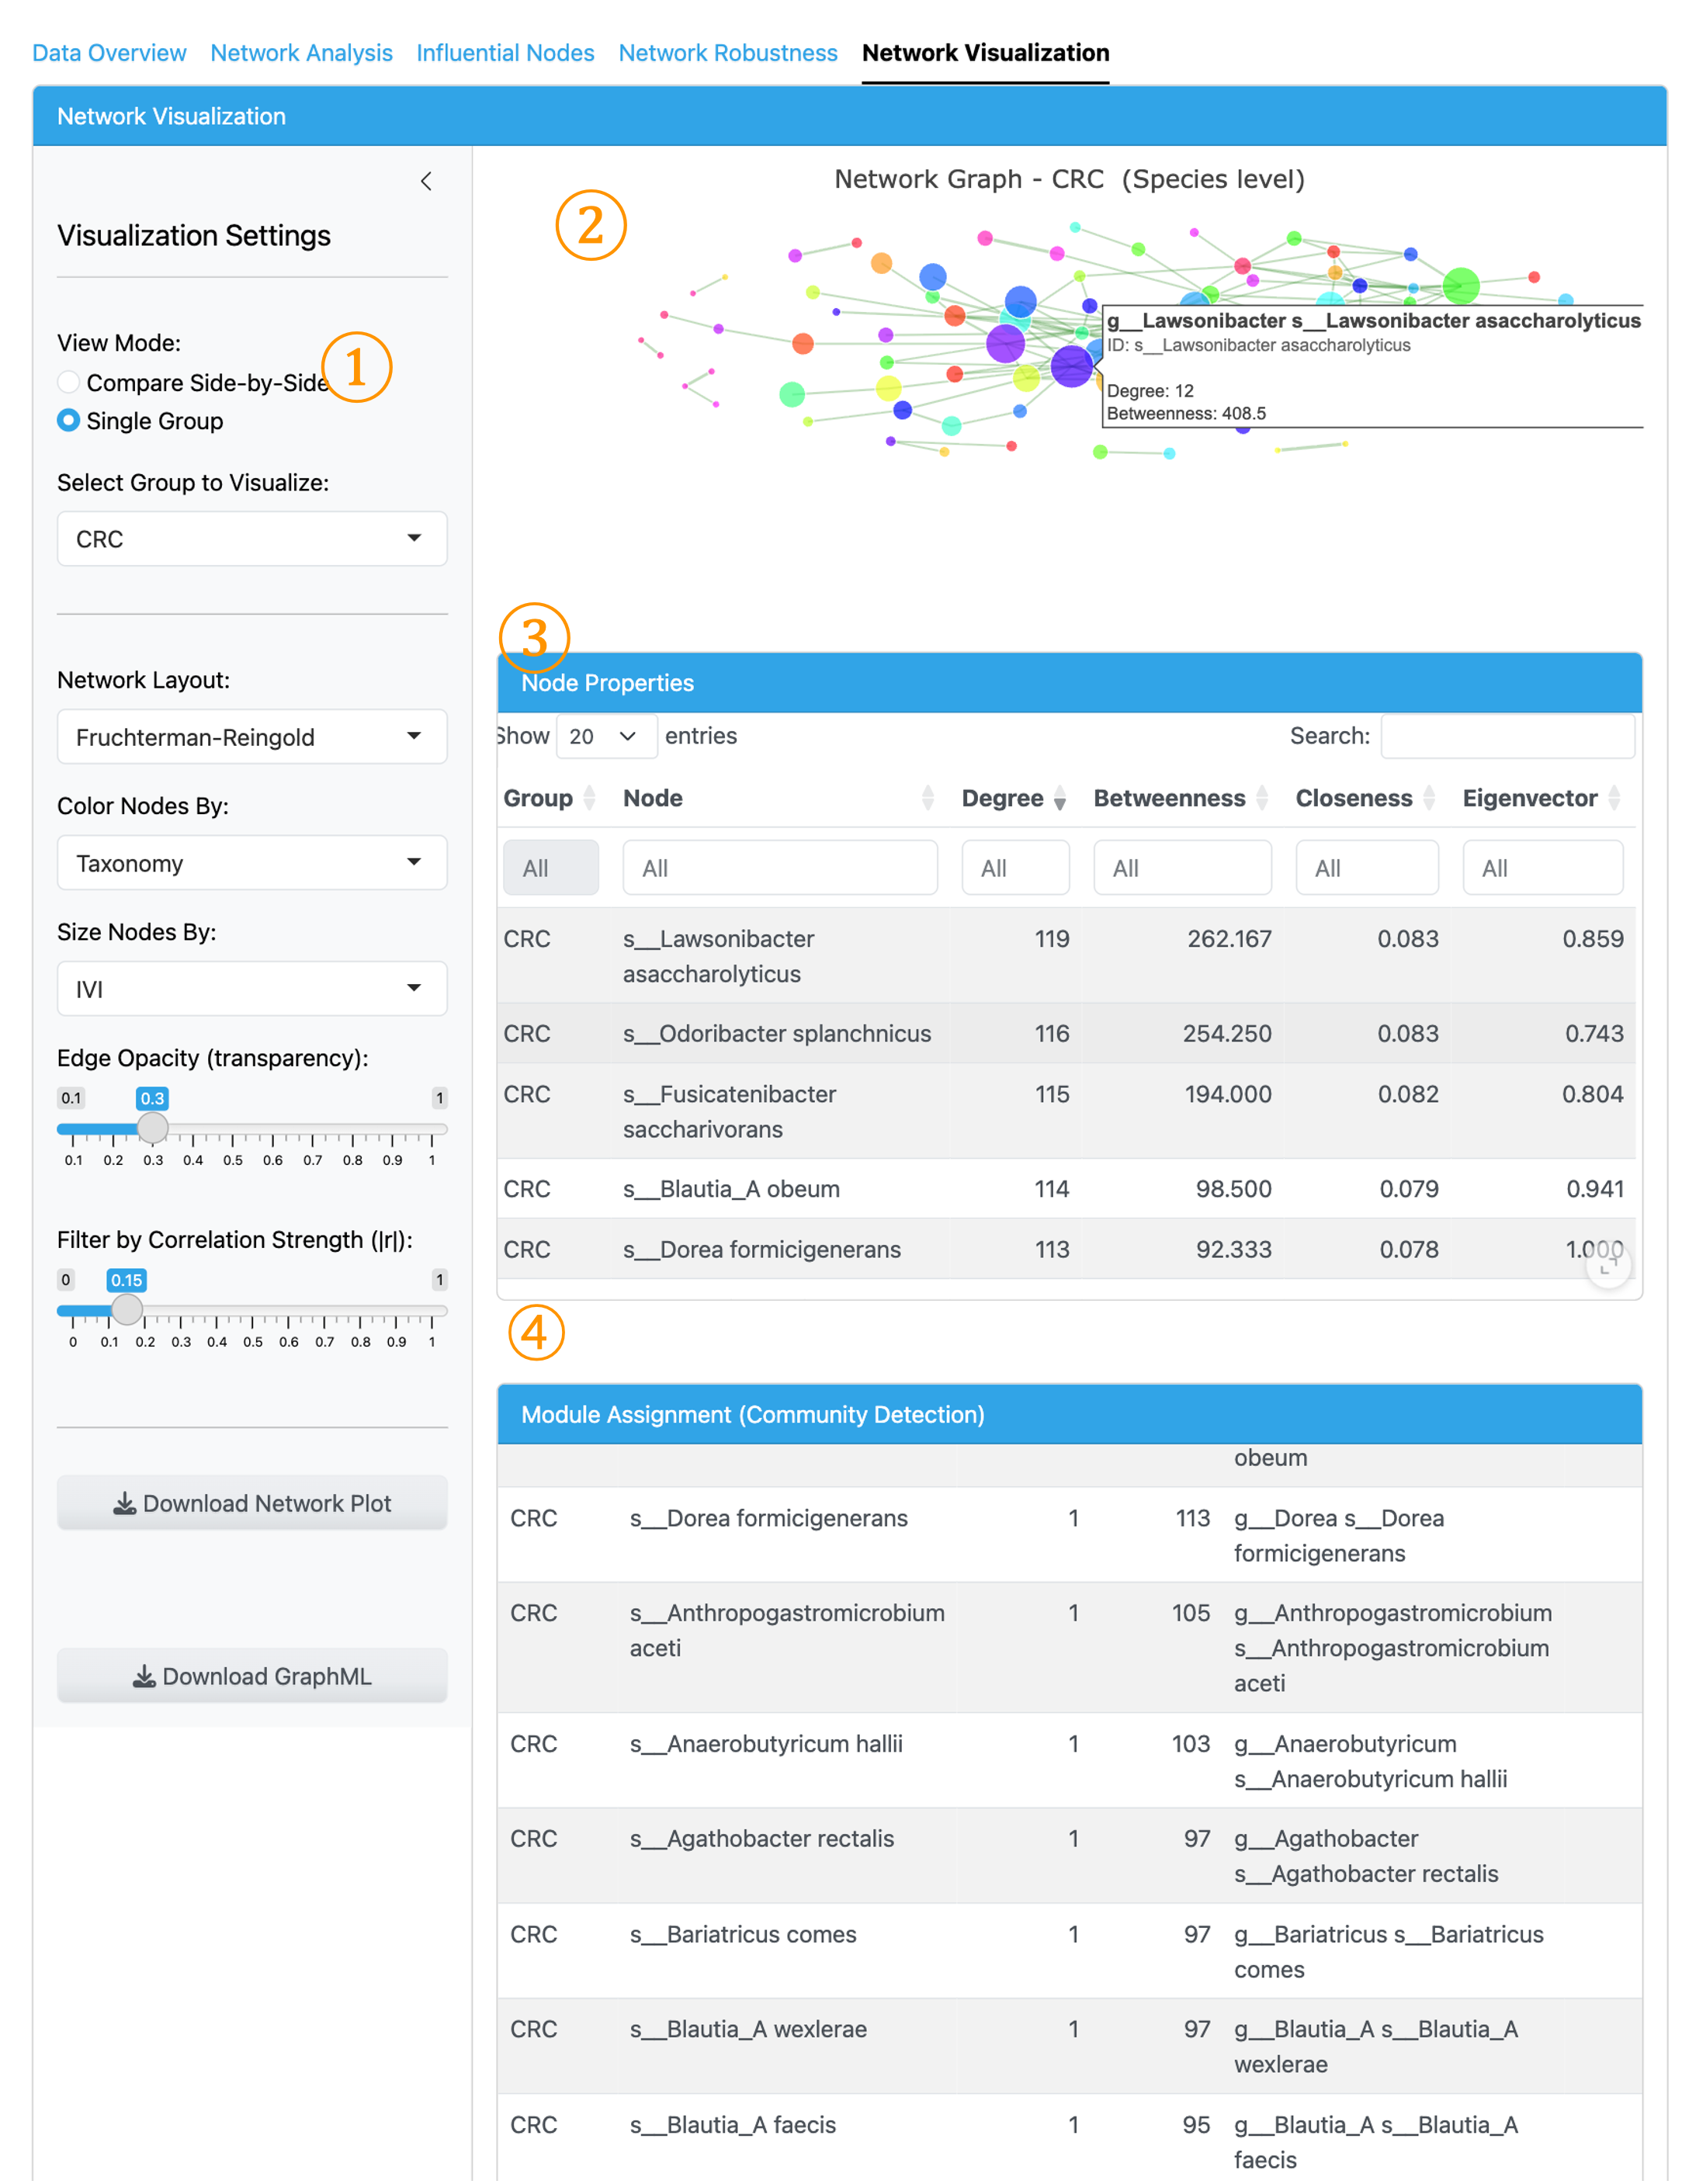
Task: Click s__Blautia_A wexlerae module row
Action: 1069,2047
